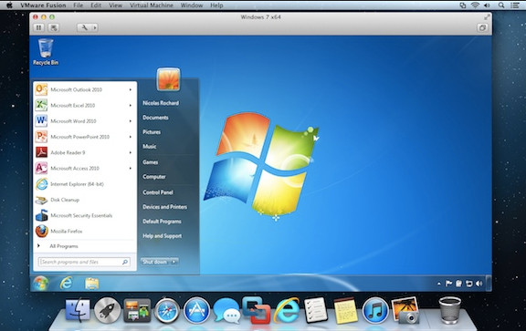This screenshot has width=526, height=331.
Task: Enter full screen via the window's corner arrows
Action: pos(487,16)
